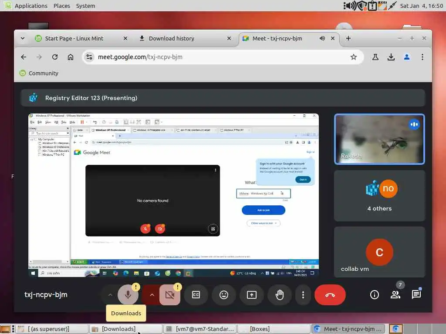Switch to the (as superuser) taskbar window
Image resolution: width=446 pixels, height=334 pixels.
pyautogui.click(x=52, y=329)
